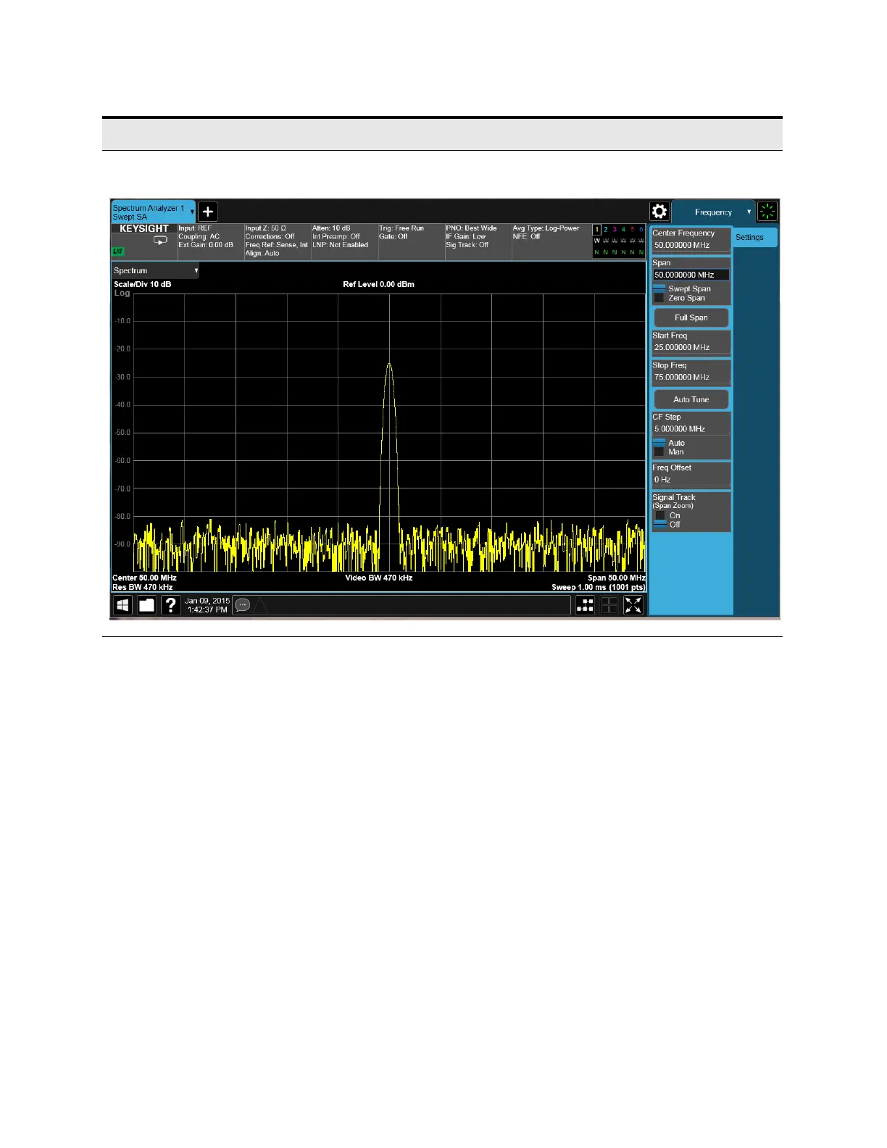The height and width of the screenshot is (1148, 887).
Task: Open the multi-window layout grid icon
Action: point(585,605)
